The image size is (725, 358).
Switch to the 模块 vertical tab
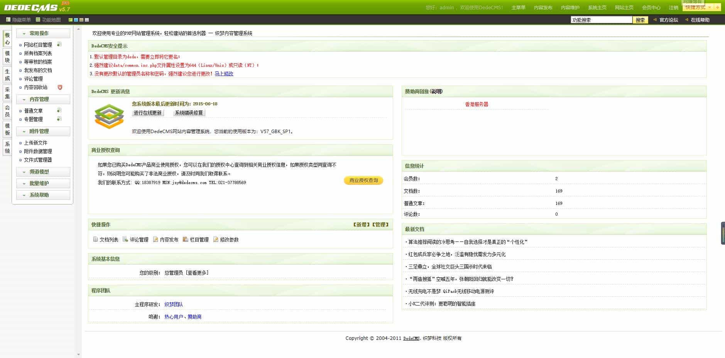[x=7, y=57]
